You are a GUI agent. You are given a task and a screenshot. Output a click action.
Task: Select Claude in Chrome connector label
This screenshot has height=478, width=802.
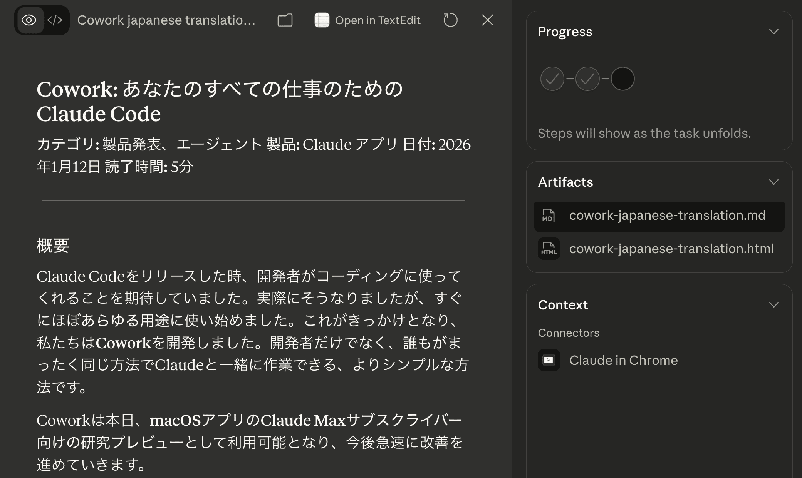tap(623, 360)
